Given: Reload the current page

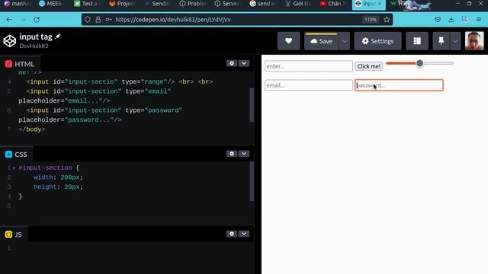Looking at the screenshot, I should point(37,20).
